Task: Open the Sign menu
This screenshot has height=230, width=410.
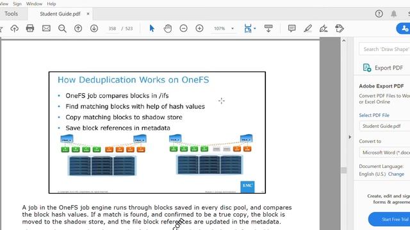Action: 17,4
